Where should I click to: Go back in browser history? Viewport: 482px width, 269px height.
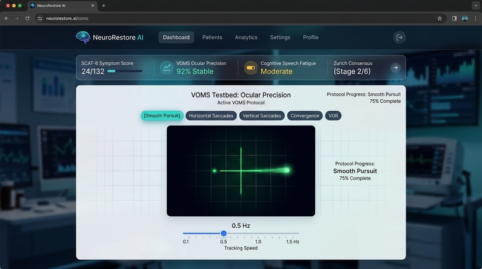(x=7, y=19)
